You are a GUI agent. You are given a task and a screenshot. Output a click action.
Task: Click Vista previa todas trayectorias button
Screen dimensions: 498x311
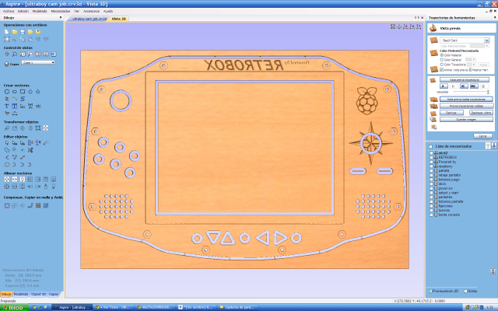point(466,100)
